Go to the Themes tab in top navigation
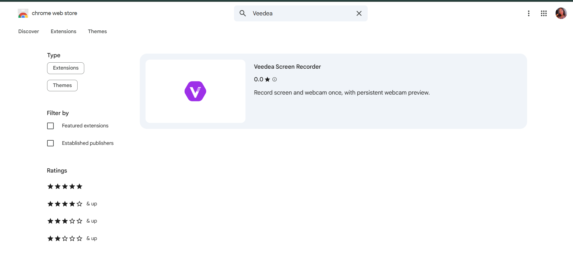 click(x=97, y=31)
